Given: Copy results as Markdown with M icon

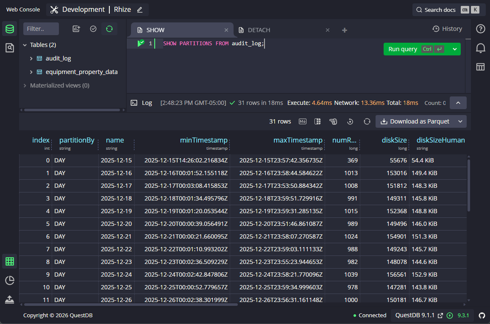Looking at the screenshot, I should click(302, 121).
